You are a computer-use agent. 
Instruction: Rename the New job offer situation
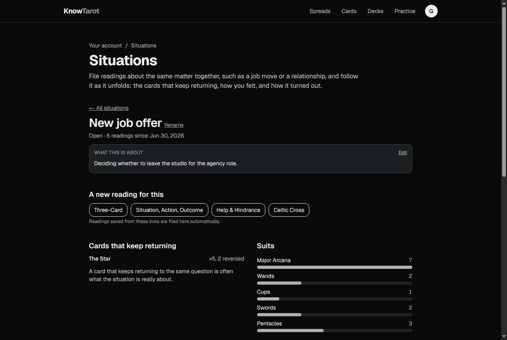pos(174,125)
